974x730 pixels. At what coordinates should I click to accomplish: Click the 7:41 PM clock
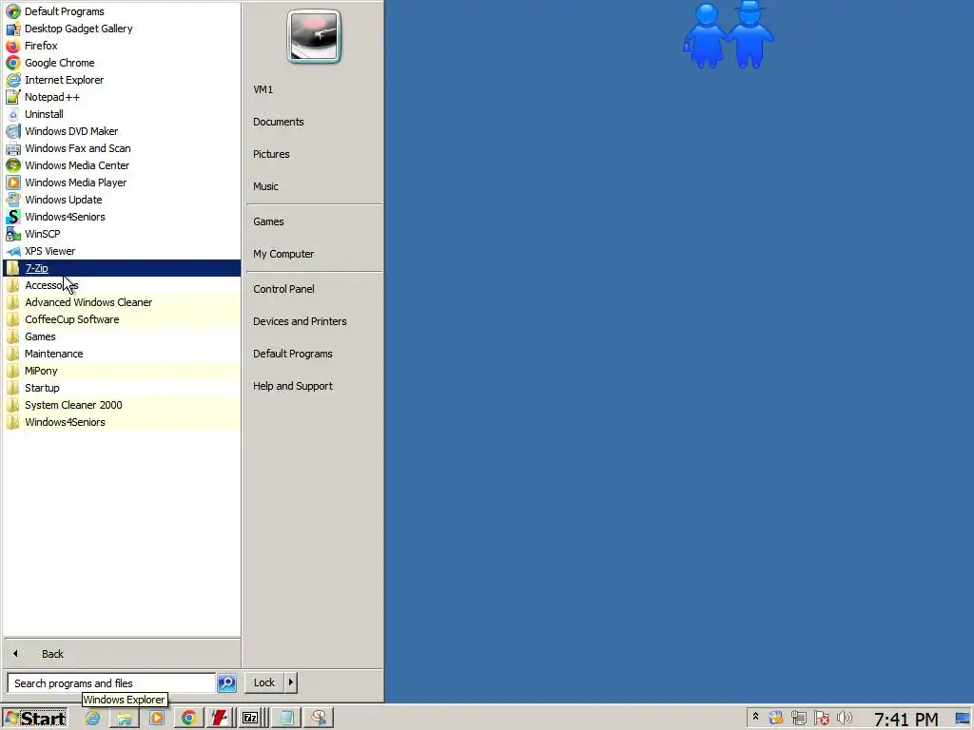click(x=906, y=719)
